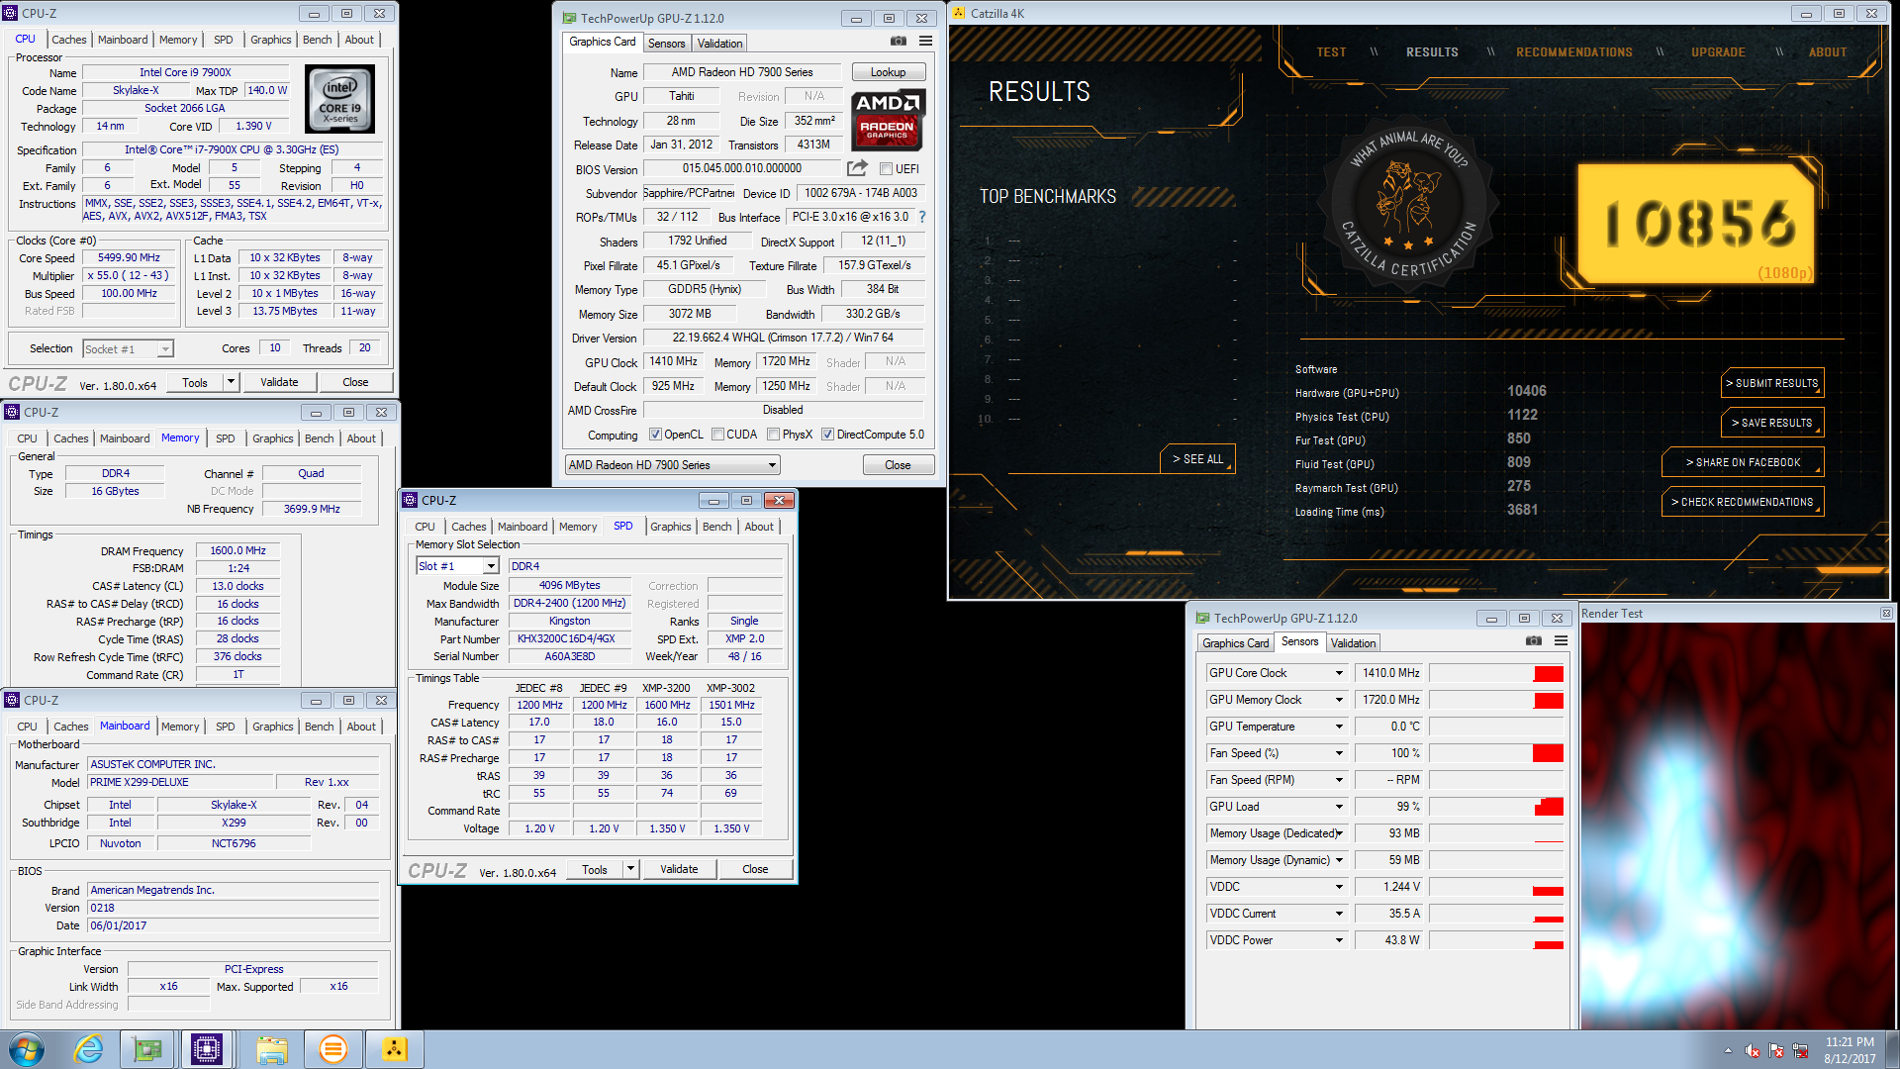This screenshot has width=1900, height=1069.
Task: Close the Render Test window
Action: [x=1886, y=614]
